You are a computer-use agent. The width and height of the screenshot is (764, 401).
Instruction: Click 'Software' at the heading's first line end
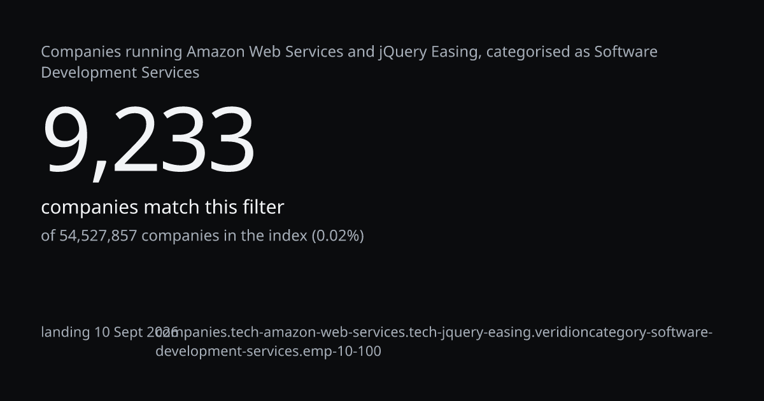pos(626,52)
